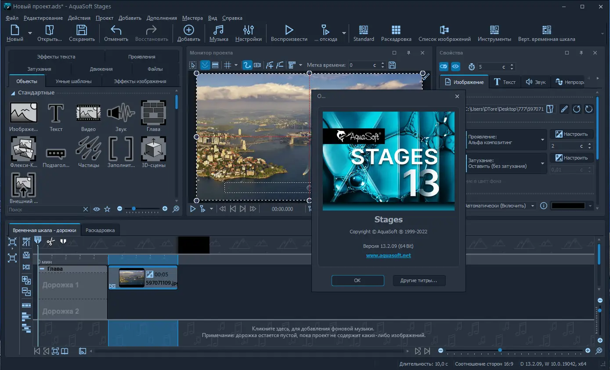Follow the www.aquasoft.net link

pos(388,255)
